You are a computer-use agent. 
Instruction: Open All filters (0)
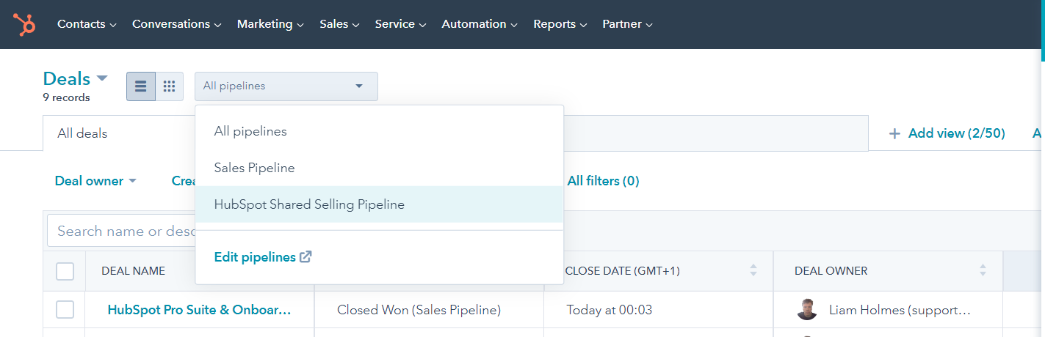(603, 181)
